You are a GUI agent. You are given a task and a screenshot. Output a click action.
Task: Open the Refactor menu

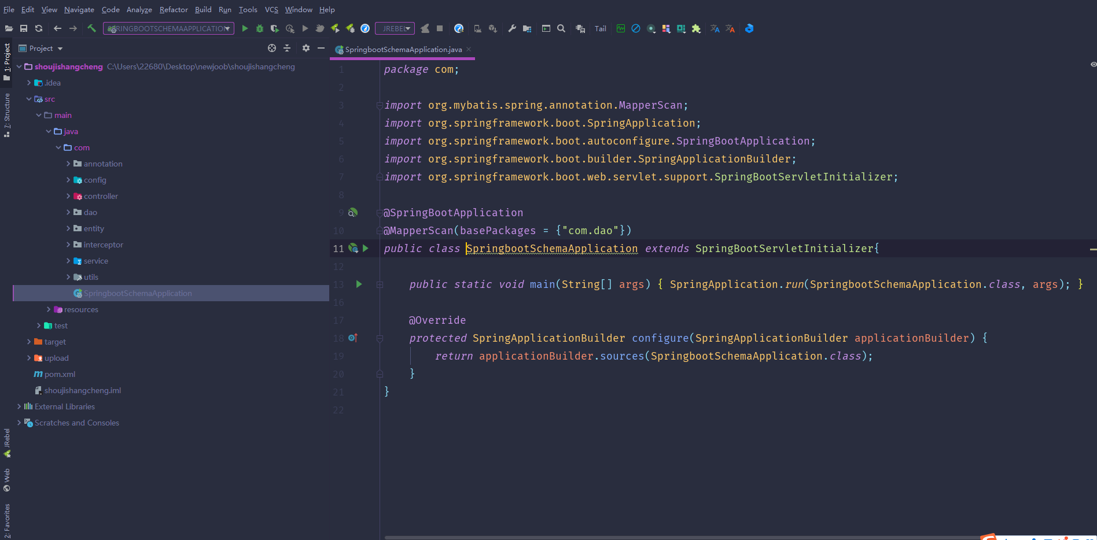[174, 9]
